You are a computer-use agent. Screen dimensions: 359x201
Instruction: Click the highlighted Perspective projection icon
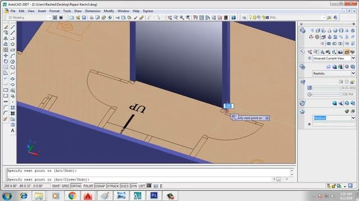point(347,52)
